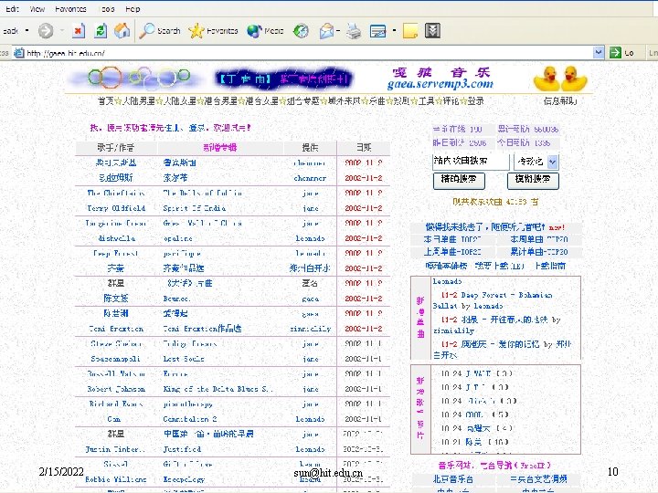
Task: Click the 首页 navigation link
Action: [x=106, y=101]
